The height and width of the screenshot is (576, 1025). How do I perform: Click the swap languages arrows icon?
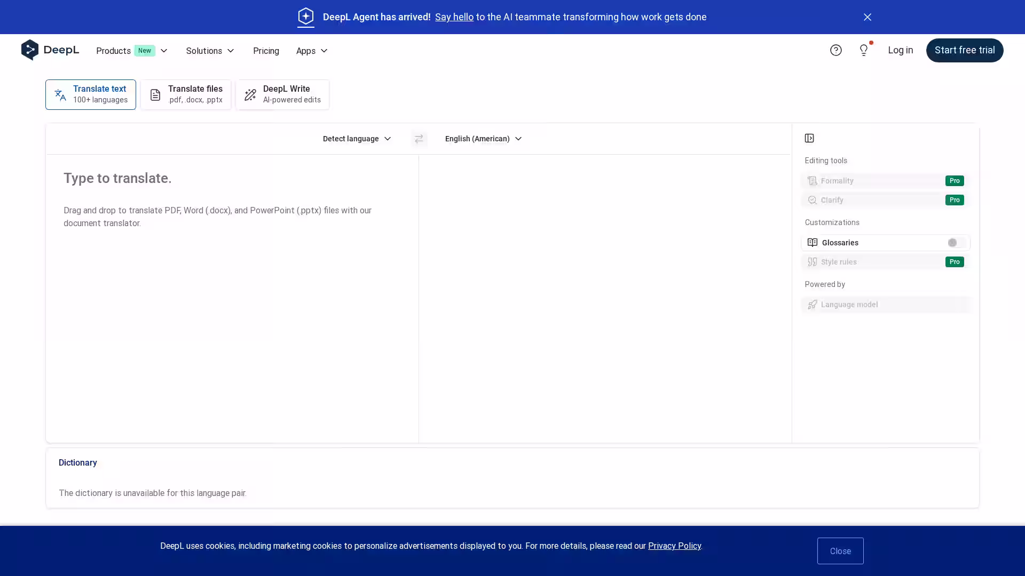pyautogui.click(x=419, y=139)
